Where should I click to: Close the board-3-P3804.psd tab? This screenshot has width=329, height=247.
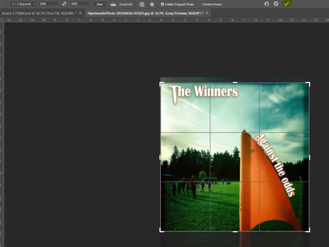(80, 13)
